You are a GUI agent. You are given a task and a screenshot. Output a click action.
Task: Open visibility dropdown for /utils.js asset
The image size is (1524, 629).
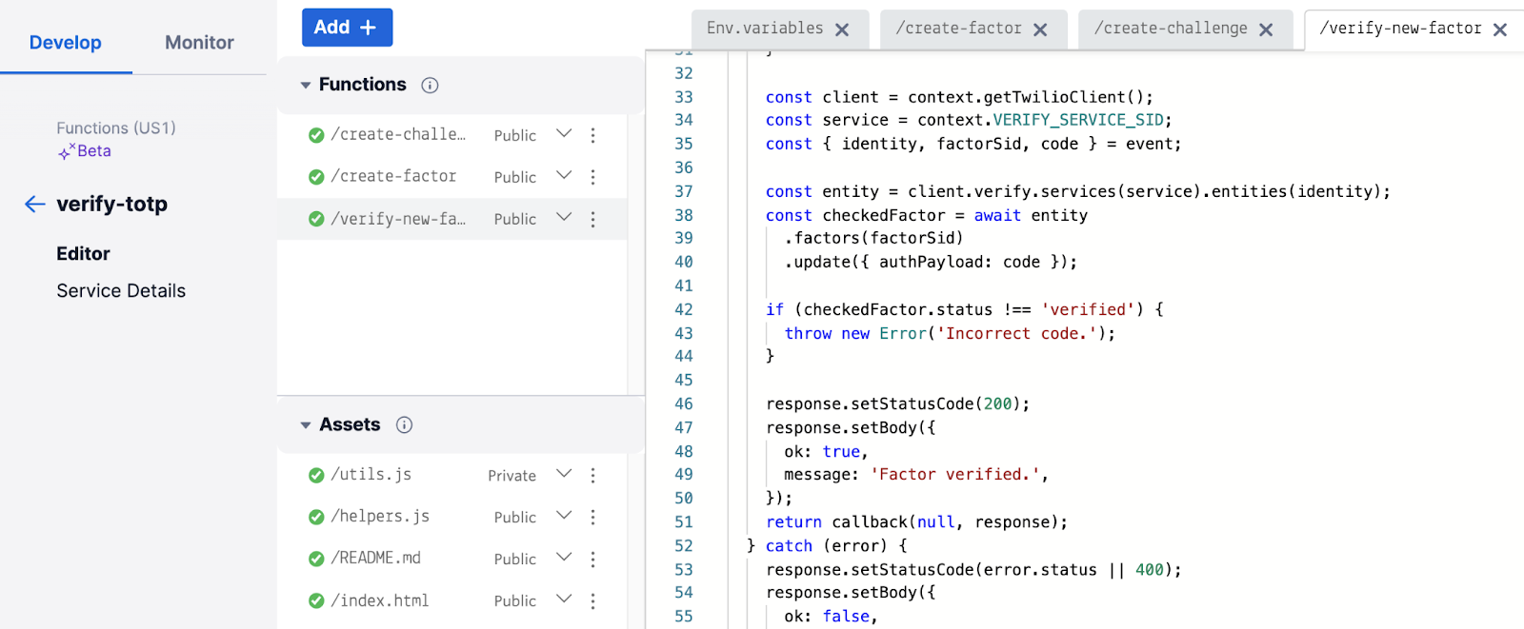pos(564,474)
